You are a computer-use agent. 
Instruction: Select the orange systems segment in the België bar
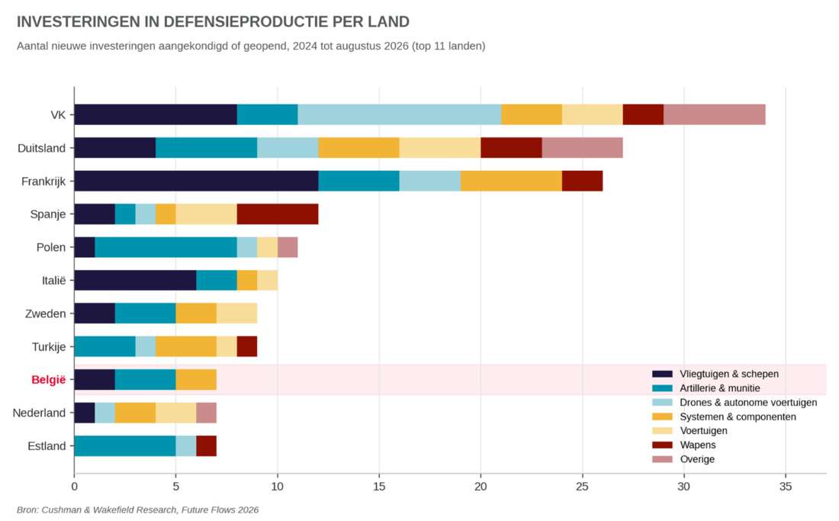(196, 379)
